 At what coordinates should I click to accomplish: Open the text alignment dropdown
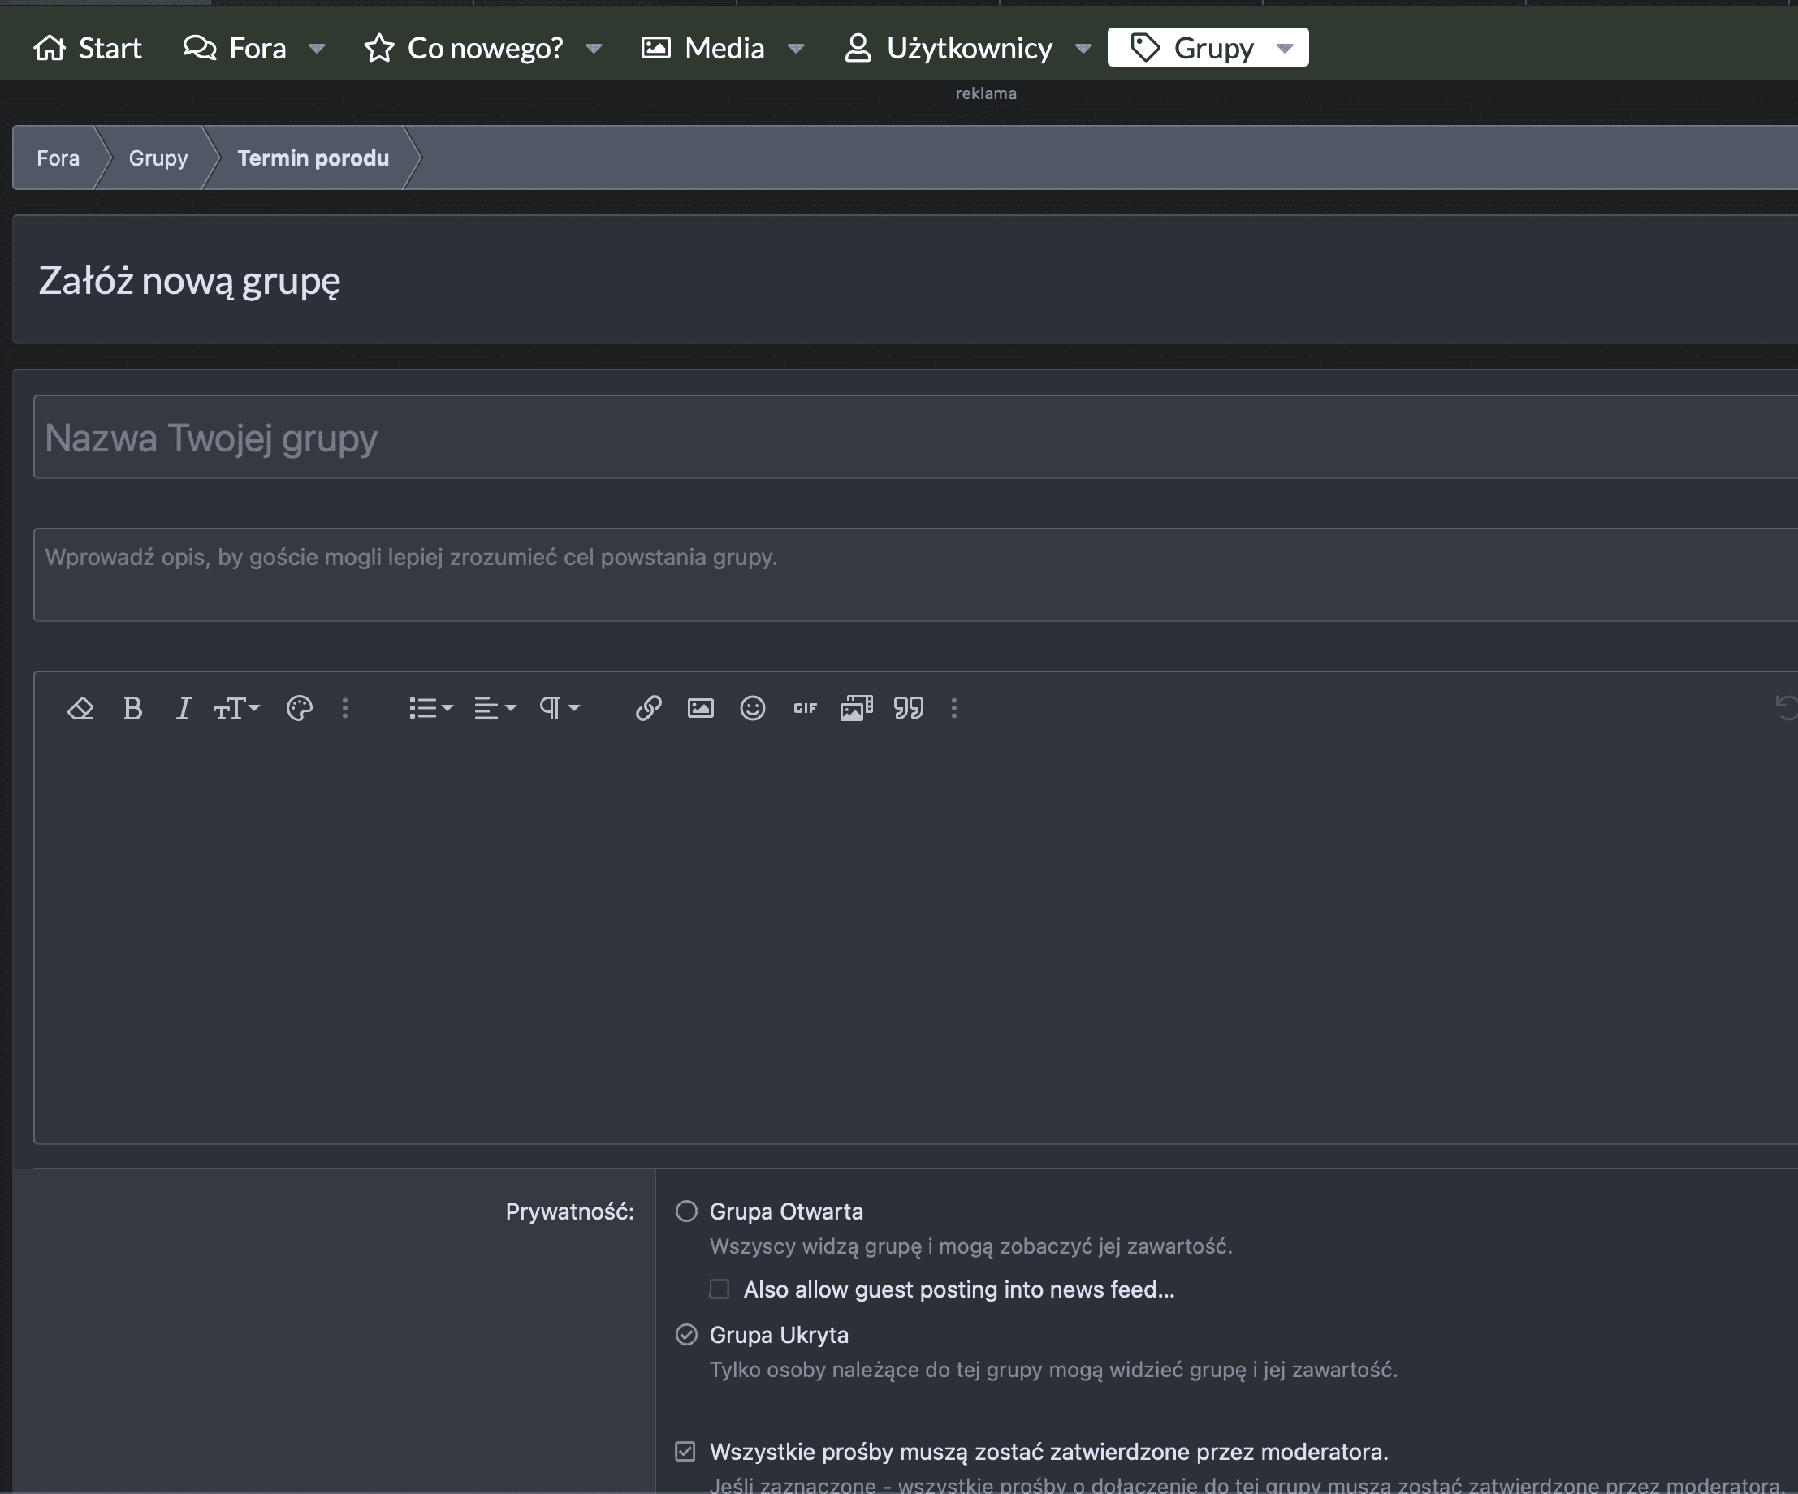pos(495,709)
